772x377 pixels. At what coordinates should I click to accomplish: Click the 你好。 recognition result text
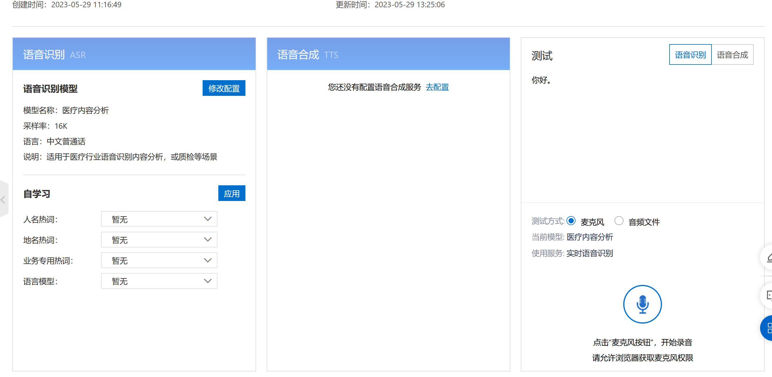click(x=541, y=80)
